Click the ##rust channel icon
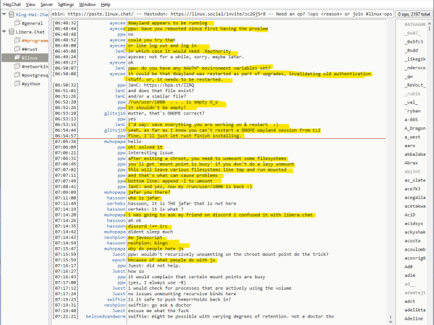This screenshot has width=434, height=325. 16,49
